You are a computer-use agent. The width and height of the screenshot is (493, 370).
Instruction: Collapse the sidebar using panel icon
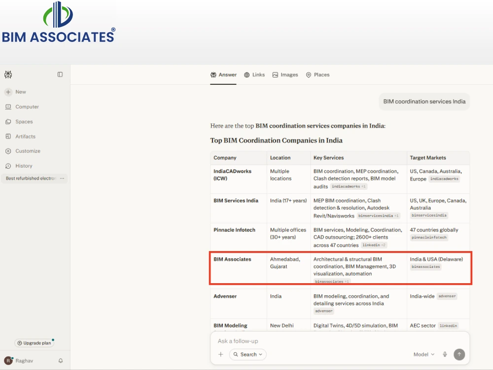click(x=60, y=74)
